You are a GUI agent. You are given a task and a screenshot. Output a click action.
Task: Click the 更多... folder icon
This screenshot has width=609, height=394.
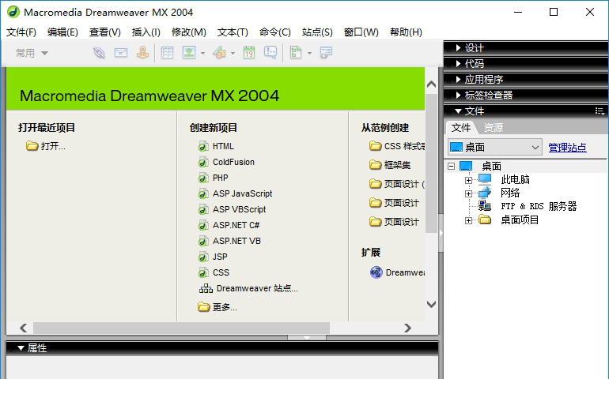(203, 307)
